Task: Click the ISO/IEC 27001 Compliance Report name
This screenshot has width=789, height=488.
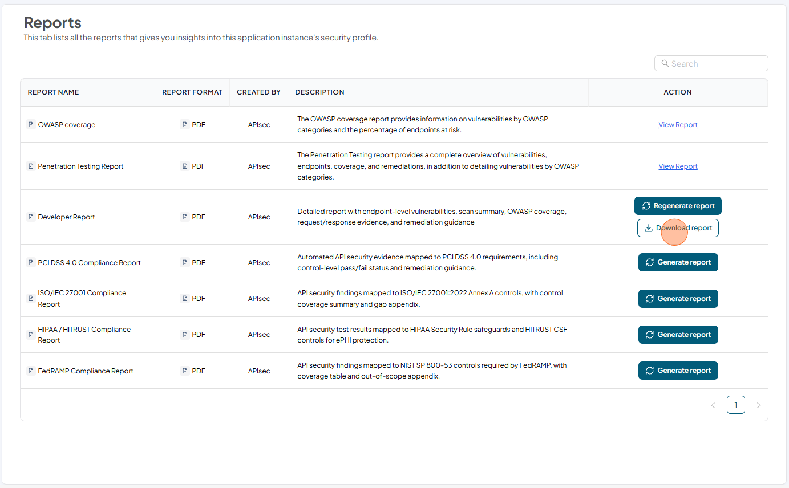Action: click(82, 298)
